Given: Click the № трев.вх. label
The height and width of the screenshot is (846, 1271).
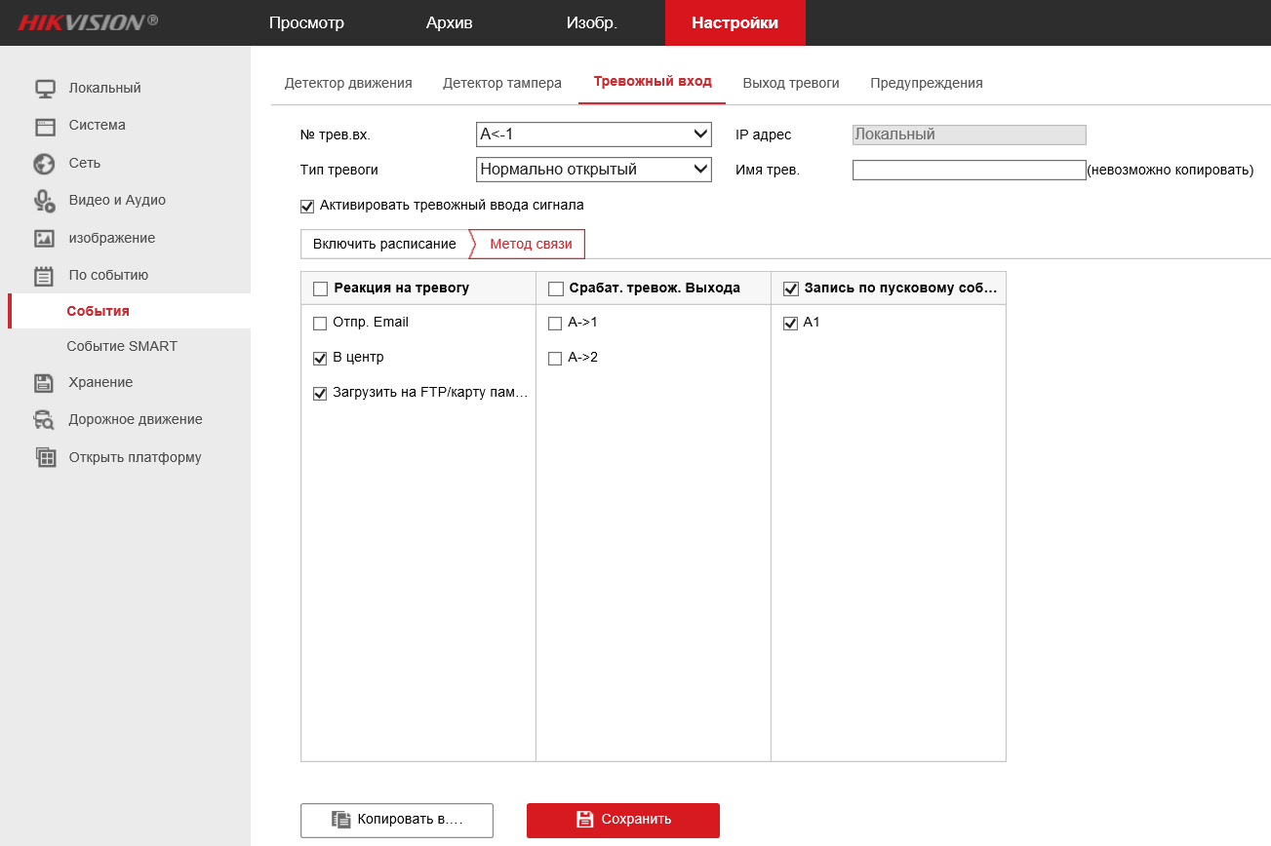Looking at the screenshot, I should click(336, 135).
